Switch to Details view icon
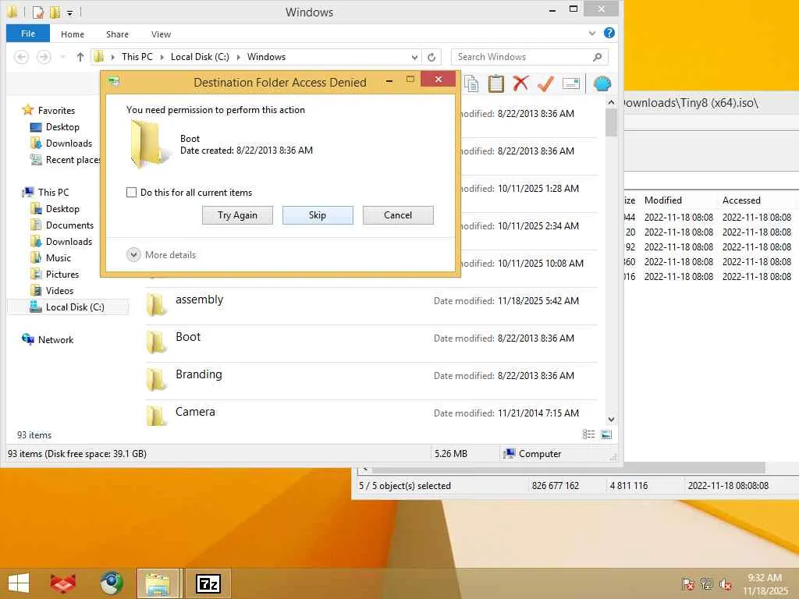Image resolution: width=799 pixels, height=599 pixels. tap(588, 434)
